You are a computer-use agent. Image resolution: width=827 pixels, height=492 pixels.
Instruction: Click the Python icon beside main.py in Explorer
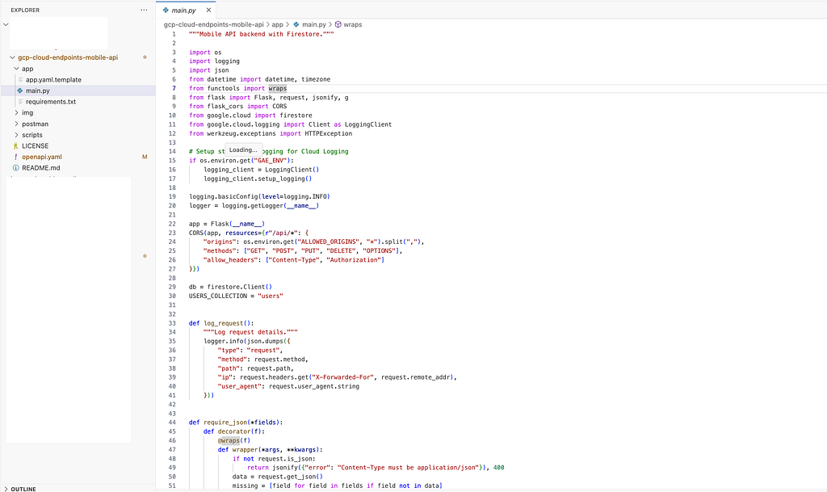pos(20,90)
